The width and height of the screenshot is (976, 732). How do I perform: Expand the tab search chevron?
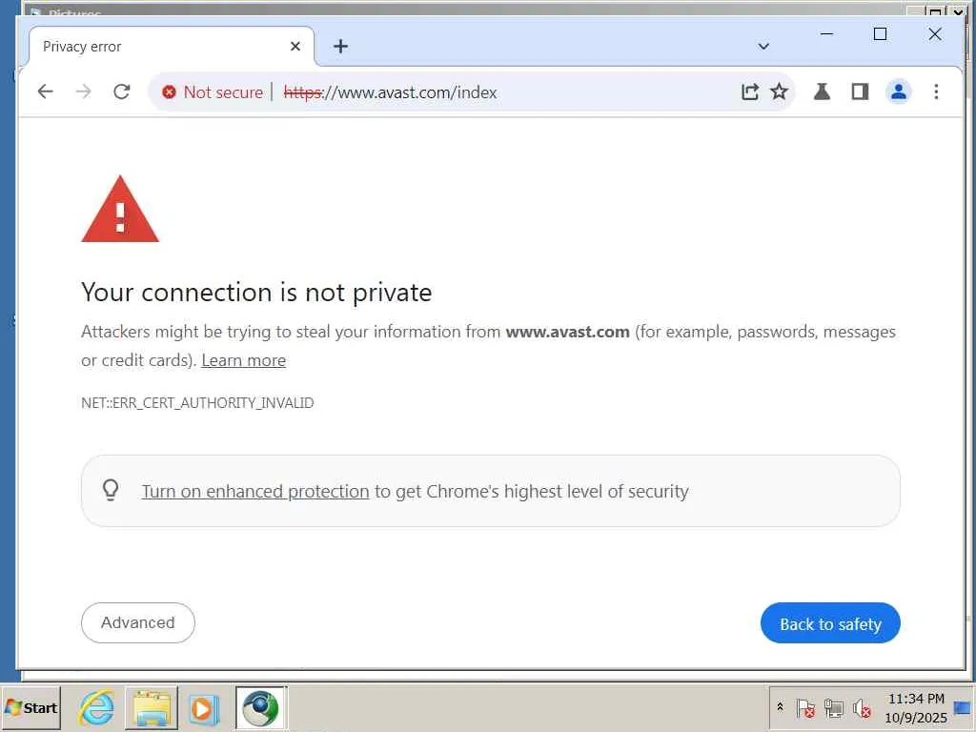point(763,46)
